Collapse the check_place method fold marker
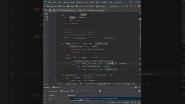Image resolution: width=185 pixels, height=104 pixels. (56, 75)
